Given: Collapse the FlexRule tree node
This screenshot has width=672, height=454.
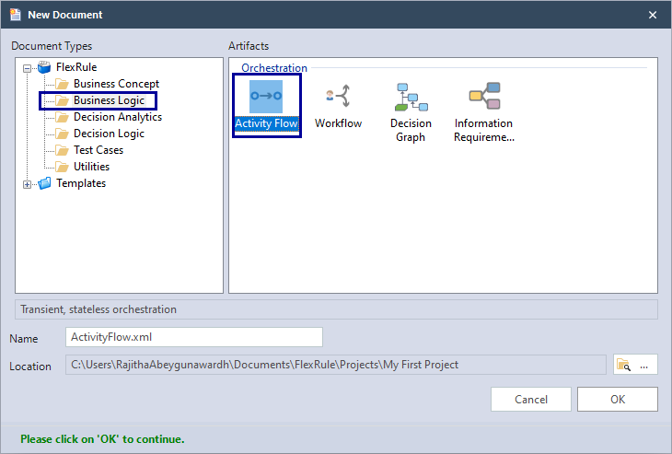Looking at the screenshot, I should click(27, 68).
